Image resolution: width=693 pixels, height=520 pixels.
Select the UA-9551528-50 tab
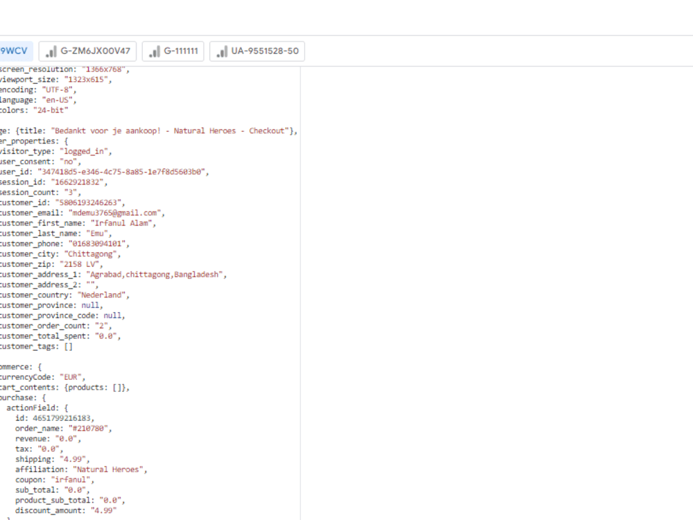257,51
